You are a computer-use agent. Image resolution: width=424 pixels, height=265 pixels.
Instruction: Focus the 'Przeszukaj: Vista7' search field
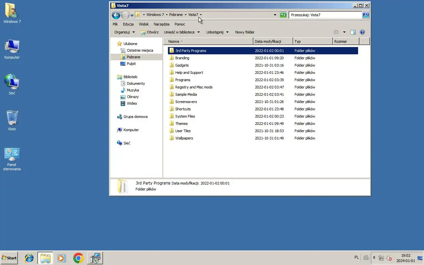325,15
